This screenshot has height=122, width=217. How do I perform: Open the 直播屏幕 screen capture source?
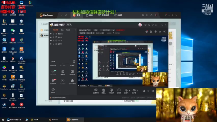click(96, 91)
